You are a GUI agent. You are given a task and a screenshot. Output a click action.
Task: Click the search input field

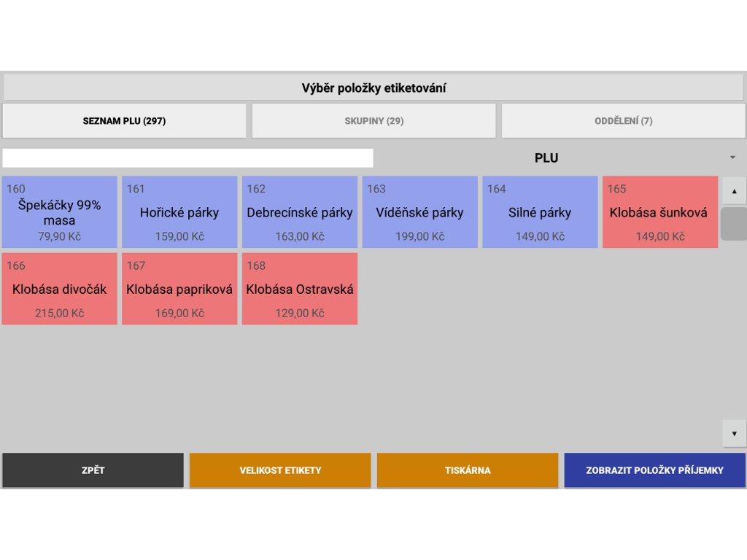point(187,158)
